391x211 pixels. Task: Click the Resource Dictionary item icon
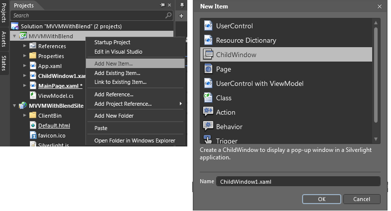click(208, 40)
